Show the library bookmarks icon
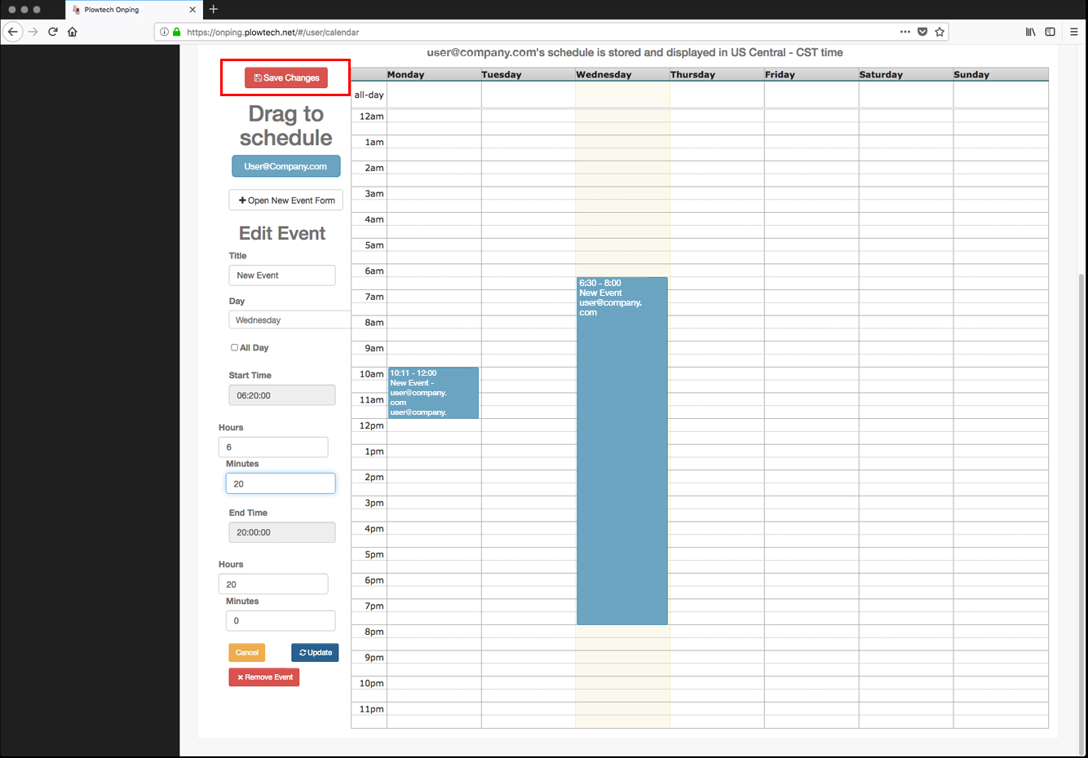The width and height of the screenshot is (1088, 758). pyautogui.click(x=1031, y=32)
